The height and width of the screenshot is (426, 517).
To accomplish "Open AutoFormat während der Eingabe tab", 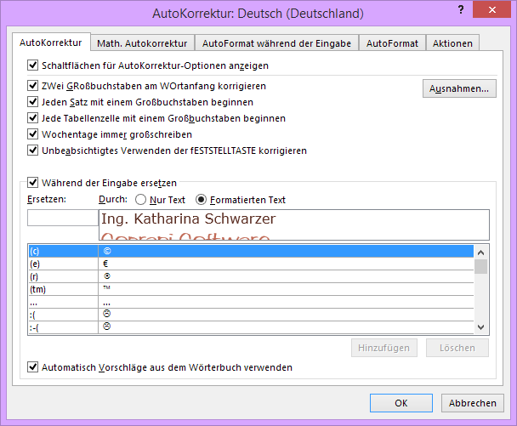I will (x=276, y=43).
